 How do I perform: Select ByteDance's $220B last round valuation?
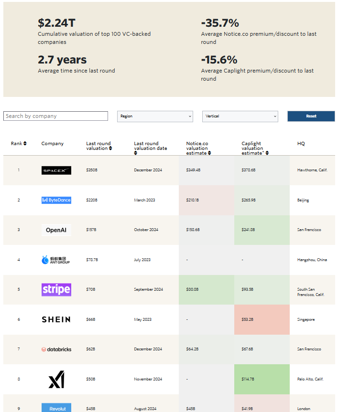[92, 200]
